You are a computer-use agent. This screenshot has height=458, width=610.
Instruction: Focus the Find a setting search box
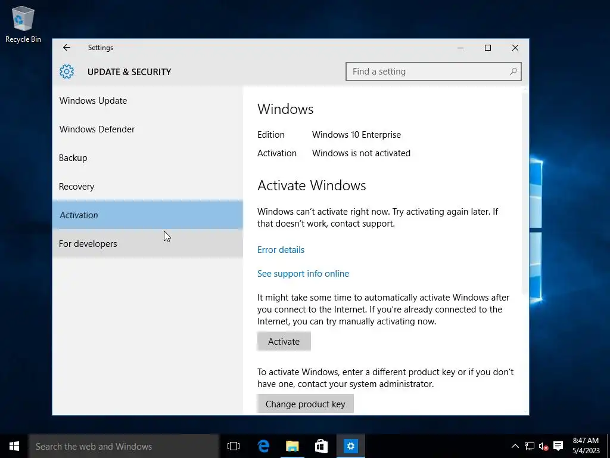434,72
